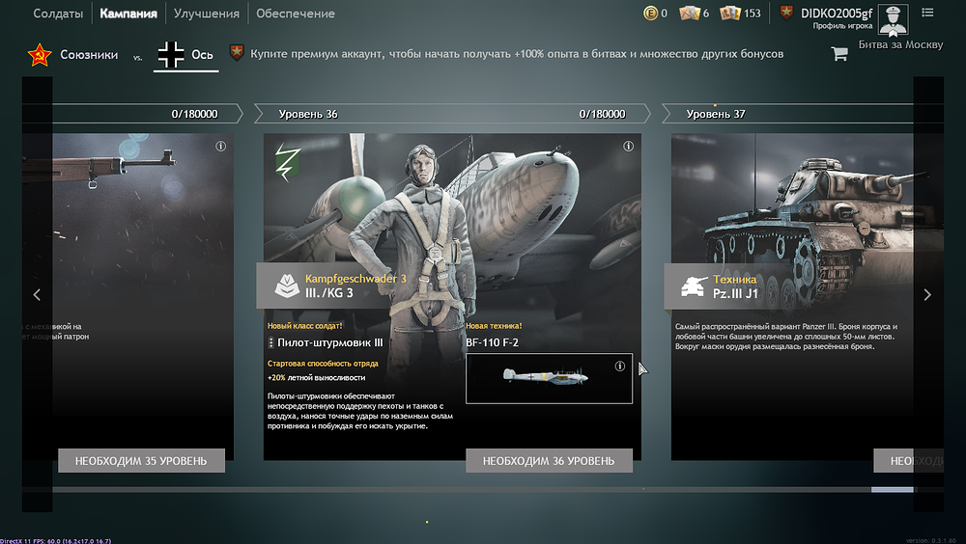
Task: Click the premium account badge icon
Action: point(236,53)
